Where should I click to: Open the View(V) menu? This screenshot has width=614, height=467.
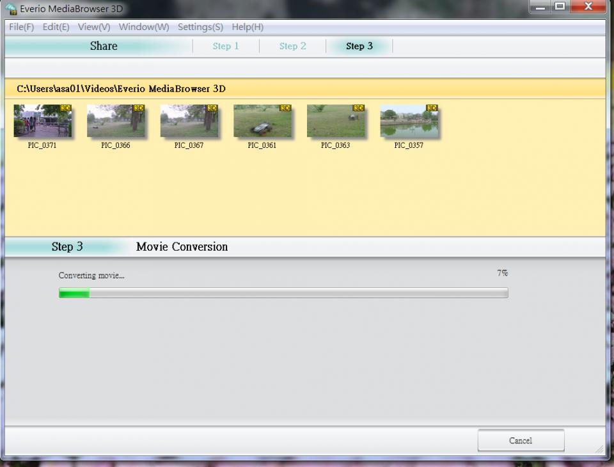coord(94,27)
